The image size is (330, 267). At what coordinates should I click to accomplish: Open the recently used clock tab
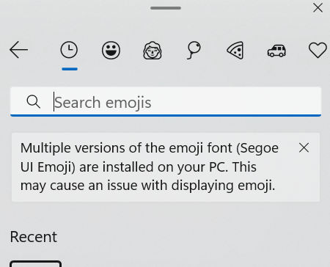(69, 50)
